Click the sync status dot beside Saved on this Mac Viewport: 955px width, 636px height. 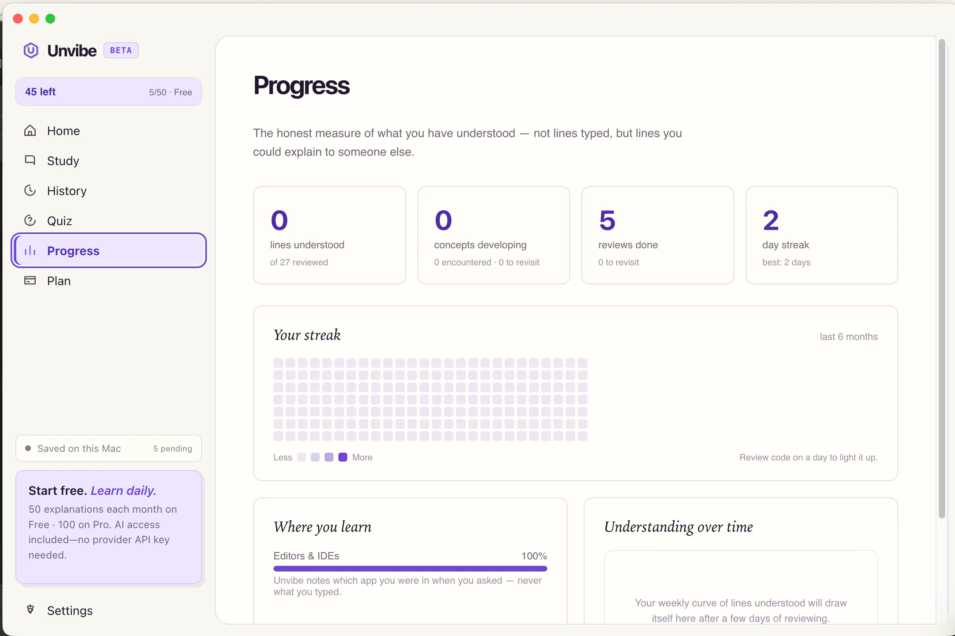(28, 448)
